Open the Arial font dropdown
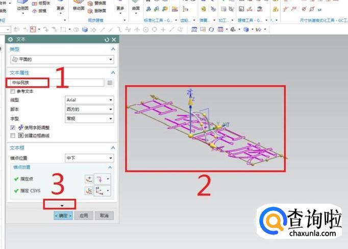Screen dimensions: 348x249 pyautogui.click(x=89, y=100)
